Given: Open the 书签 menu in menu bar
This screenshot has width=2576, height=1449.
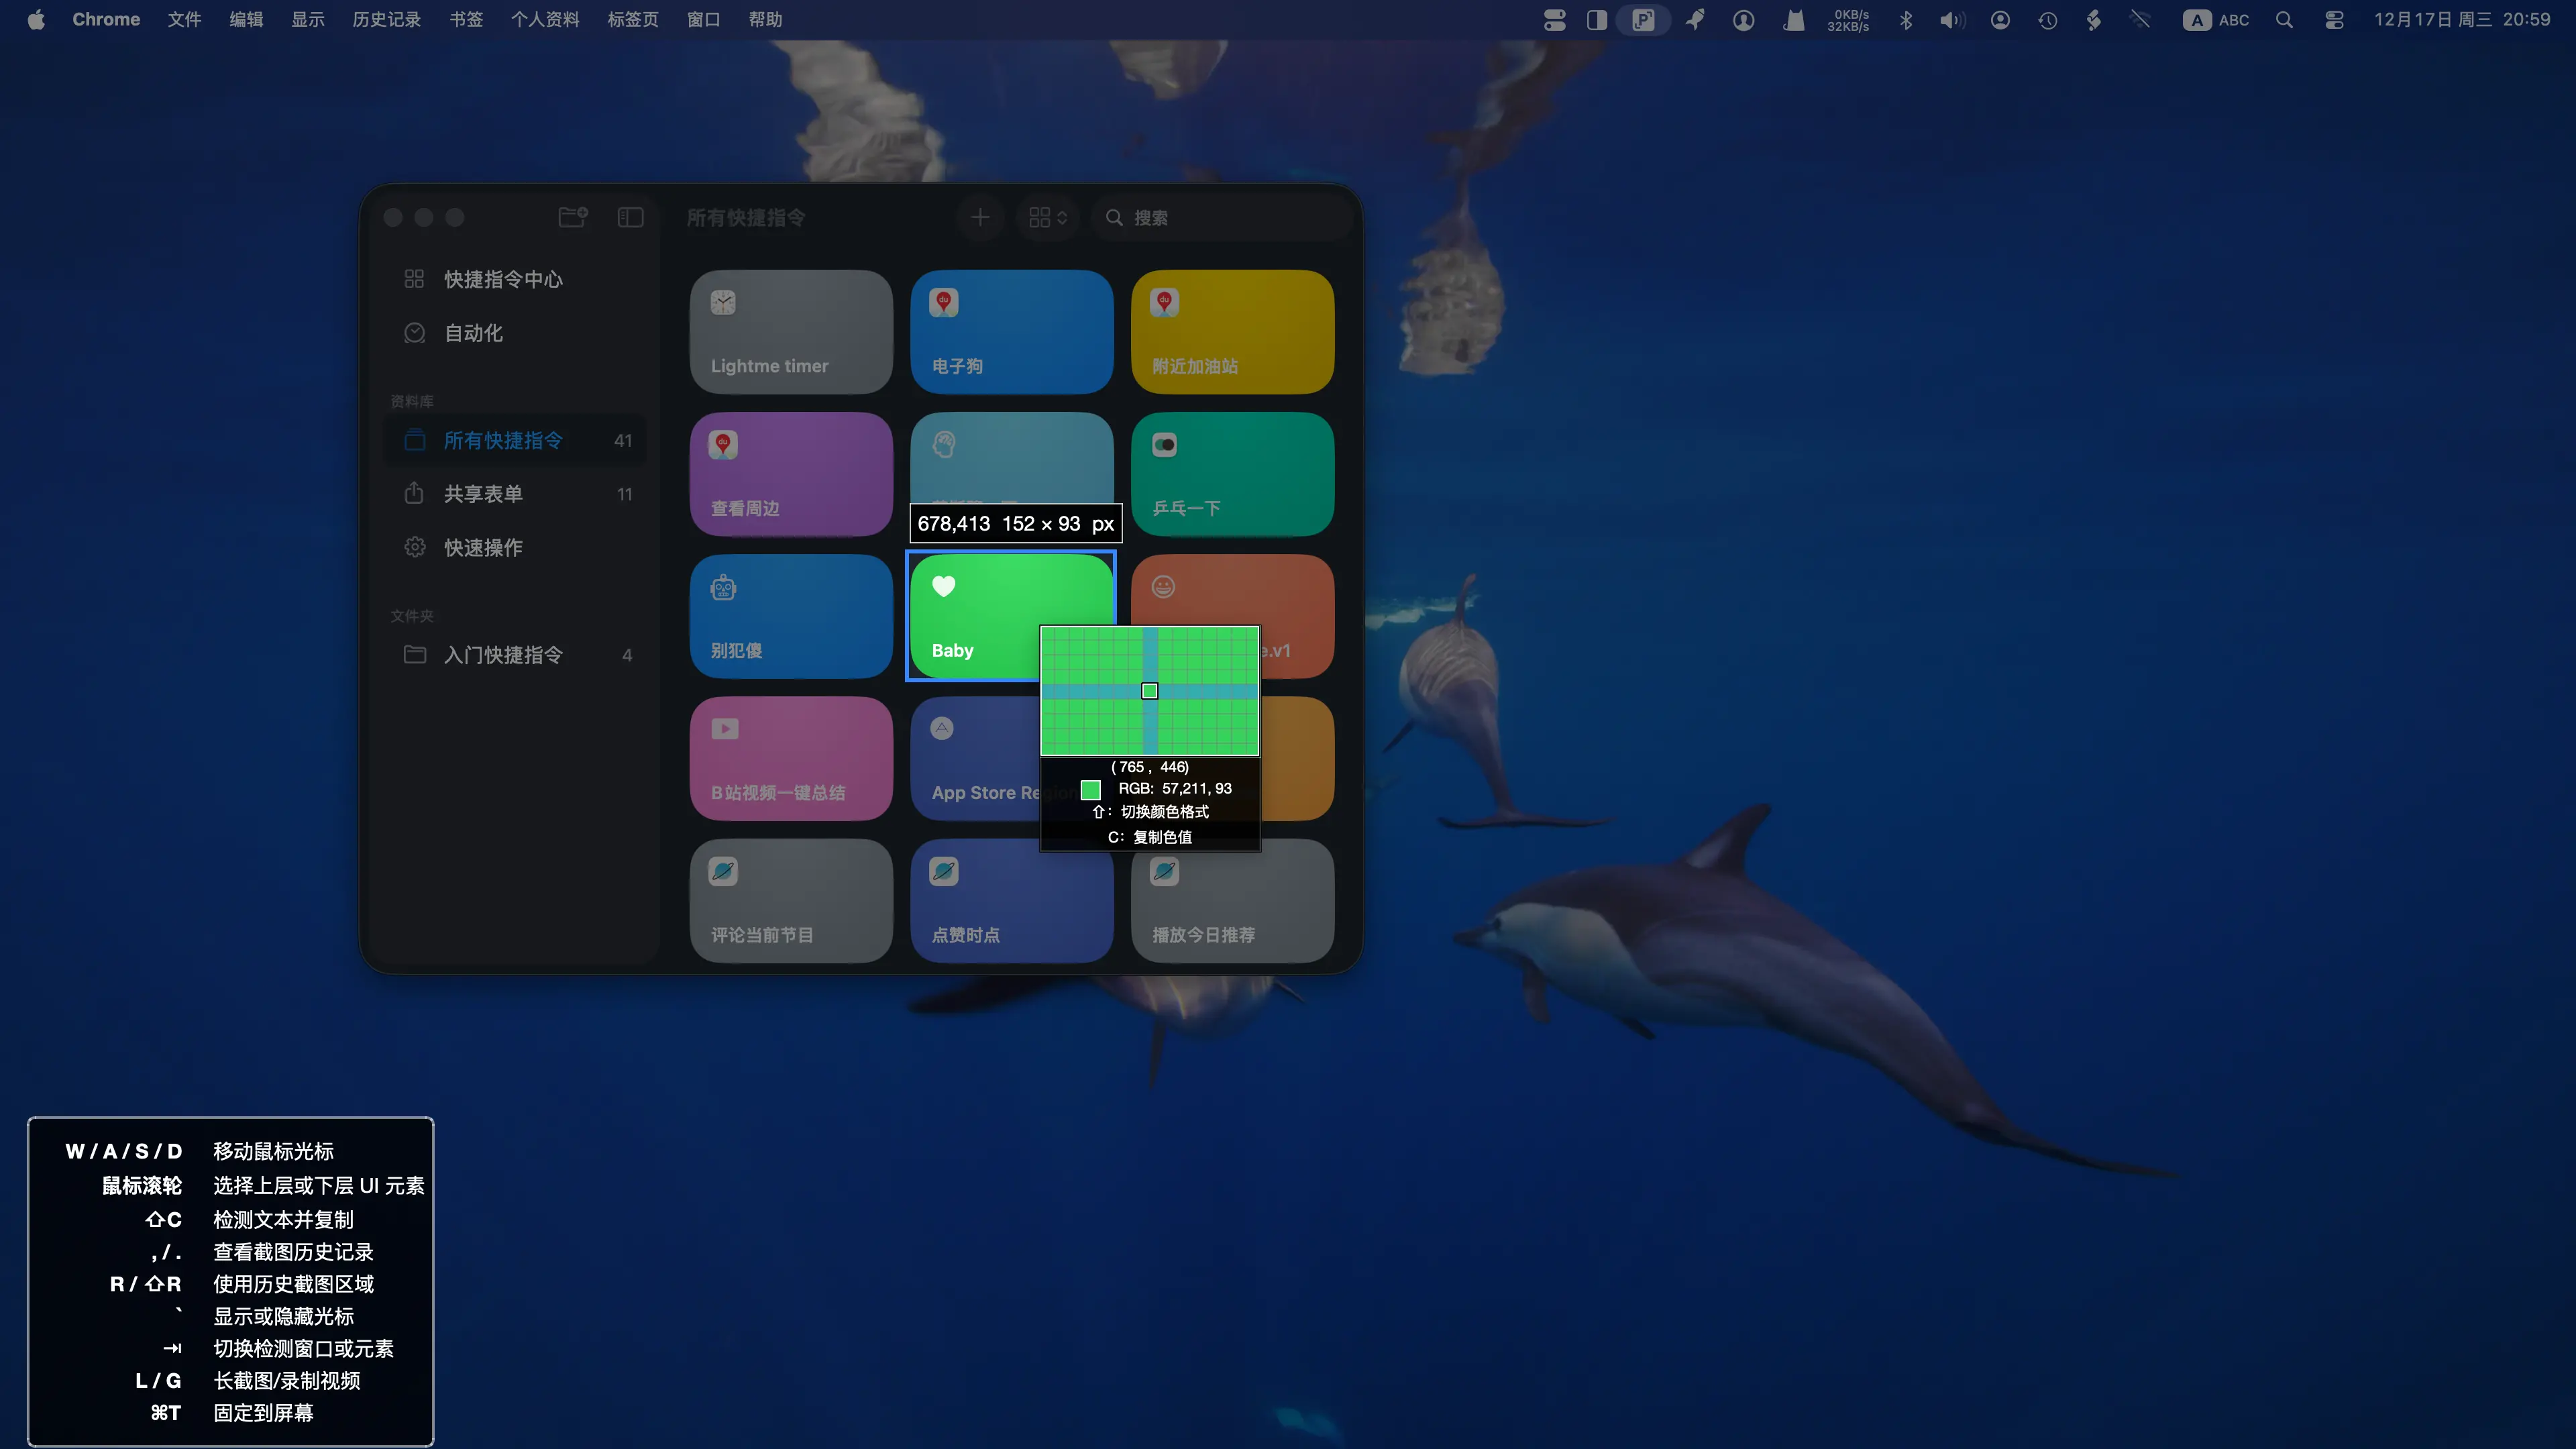Looking at the screenshot, I should [x=465, y=19].
